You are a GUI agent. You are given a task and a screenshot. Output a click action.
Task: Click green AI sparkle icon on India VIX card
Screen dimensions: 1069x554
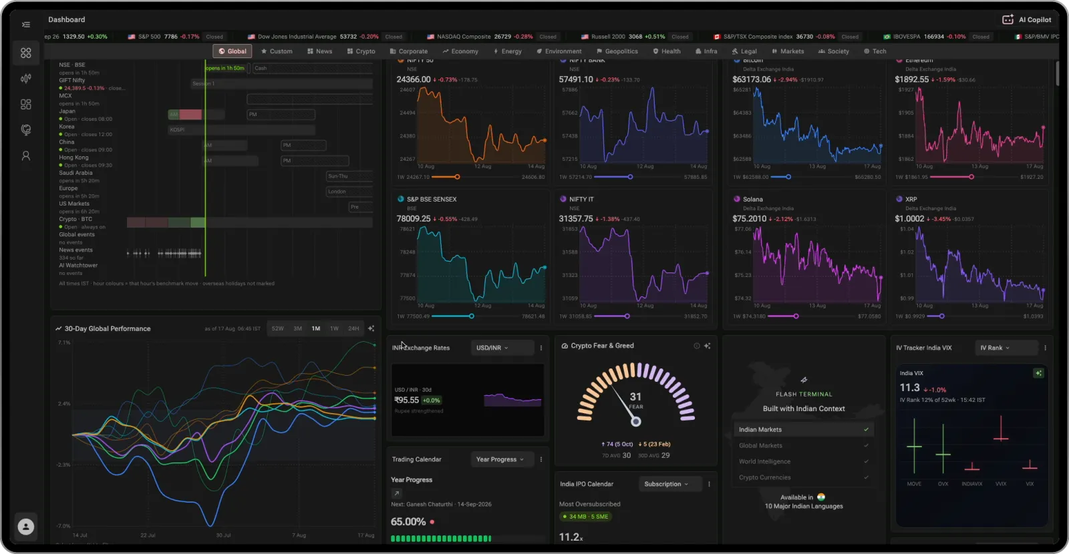[1038, 373]
